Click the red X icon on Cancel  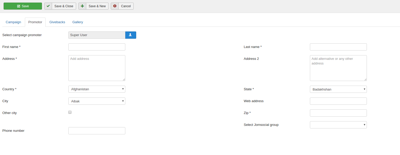click(115, 6)
